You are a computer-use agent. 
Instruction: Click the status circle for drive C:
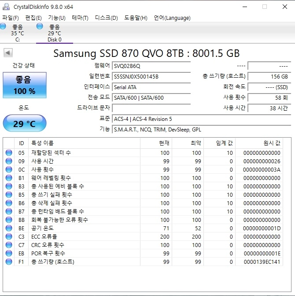tap(3, 26)
